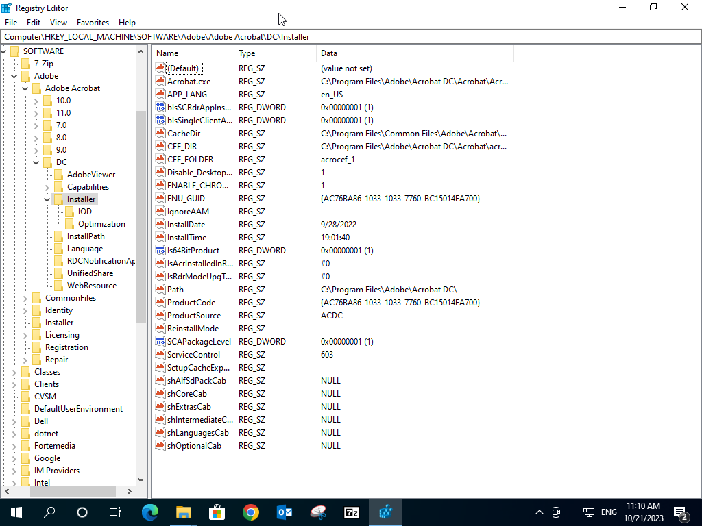Open the Favorites menu
Image resolution: width=702 pixels, height=526 pixels.
pyautogui.click(x=93, y=23)
